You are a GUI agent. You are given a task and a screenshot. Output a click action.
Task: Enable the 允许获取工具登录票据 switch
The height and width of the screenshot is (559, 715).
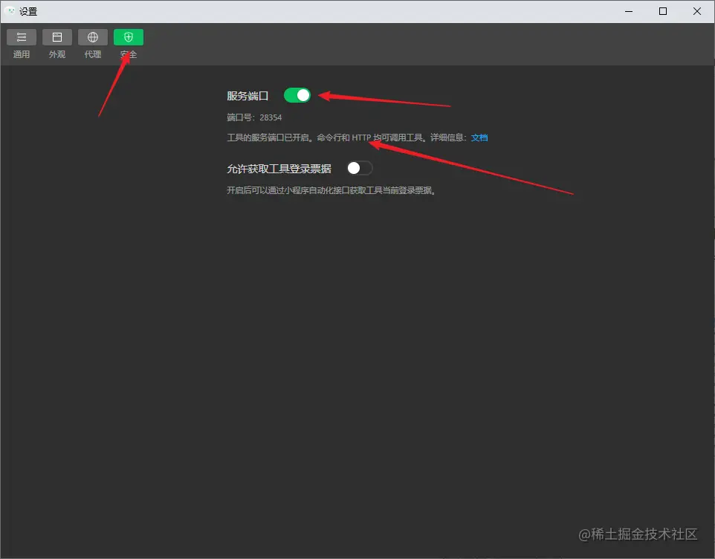pyautogui.click(x=360, y=168)
